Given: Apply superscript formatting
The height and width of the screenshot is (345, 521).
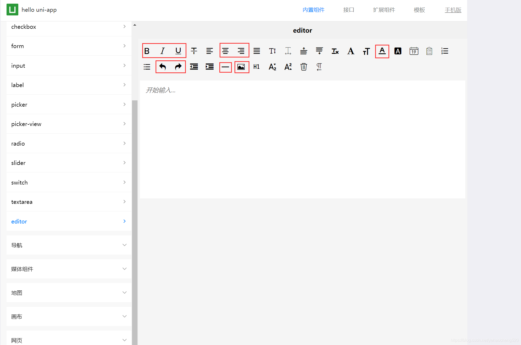Looking at the screenshot, I should (x=288, y=67).
